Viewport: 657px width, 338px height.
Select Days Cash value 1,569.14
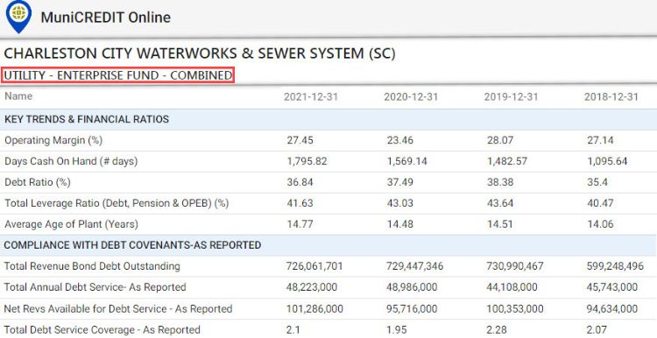coord(406,161)
